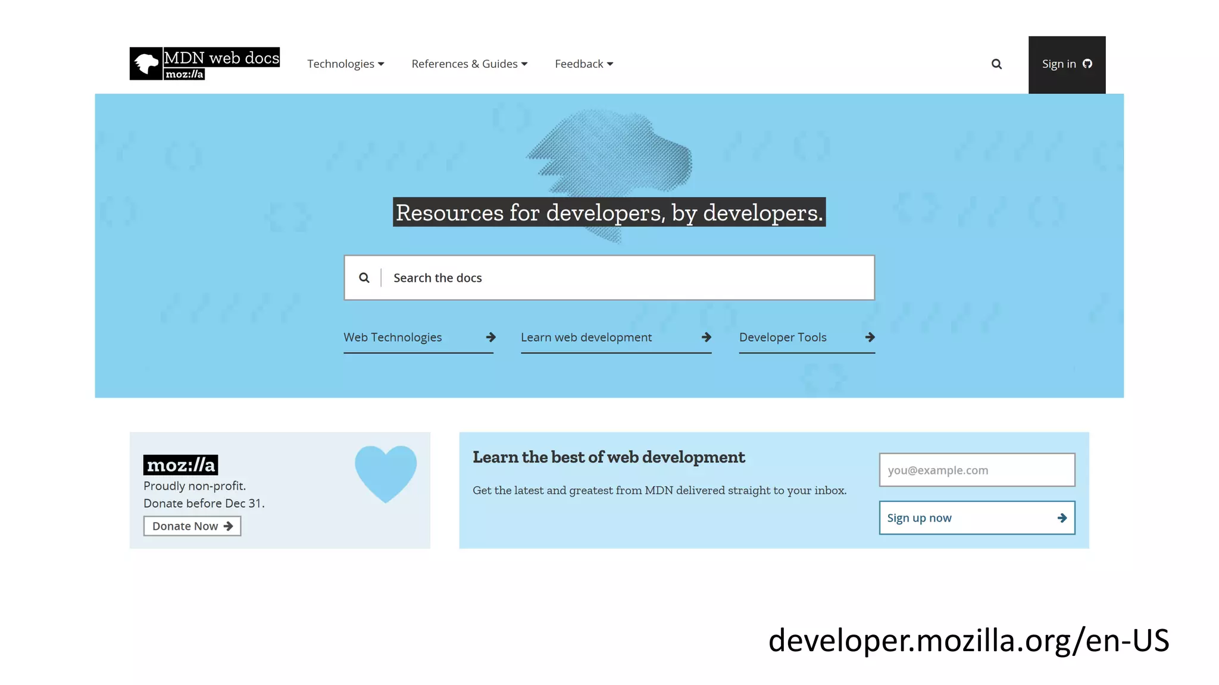Expand the Feedback menu

583,64
